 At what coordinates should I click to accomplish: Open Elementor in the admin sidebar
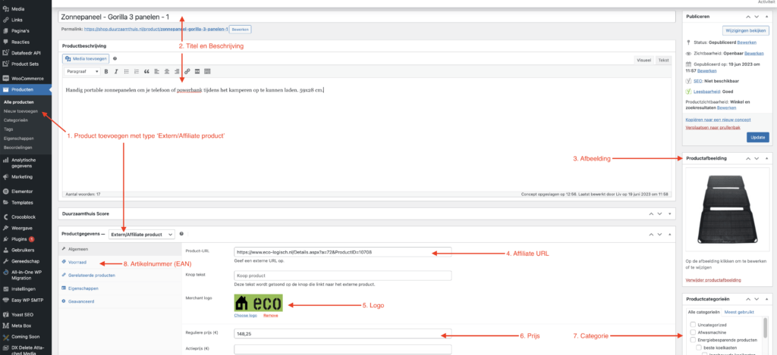pyautogui.click(x=22, y=191)
